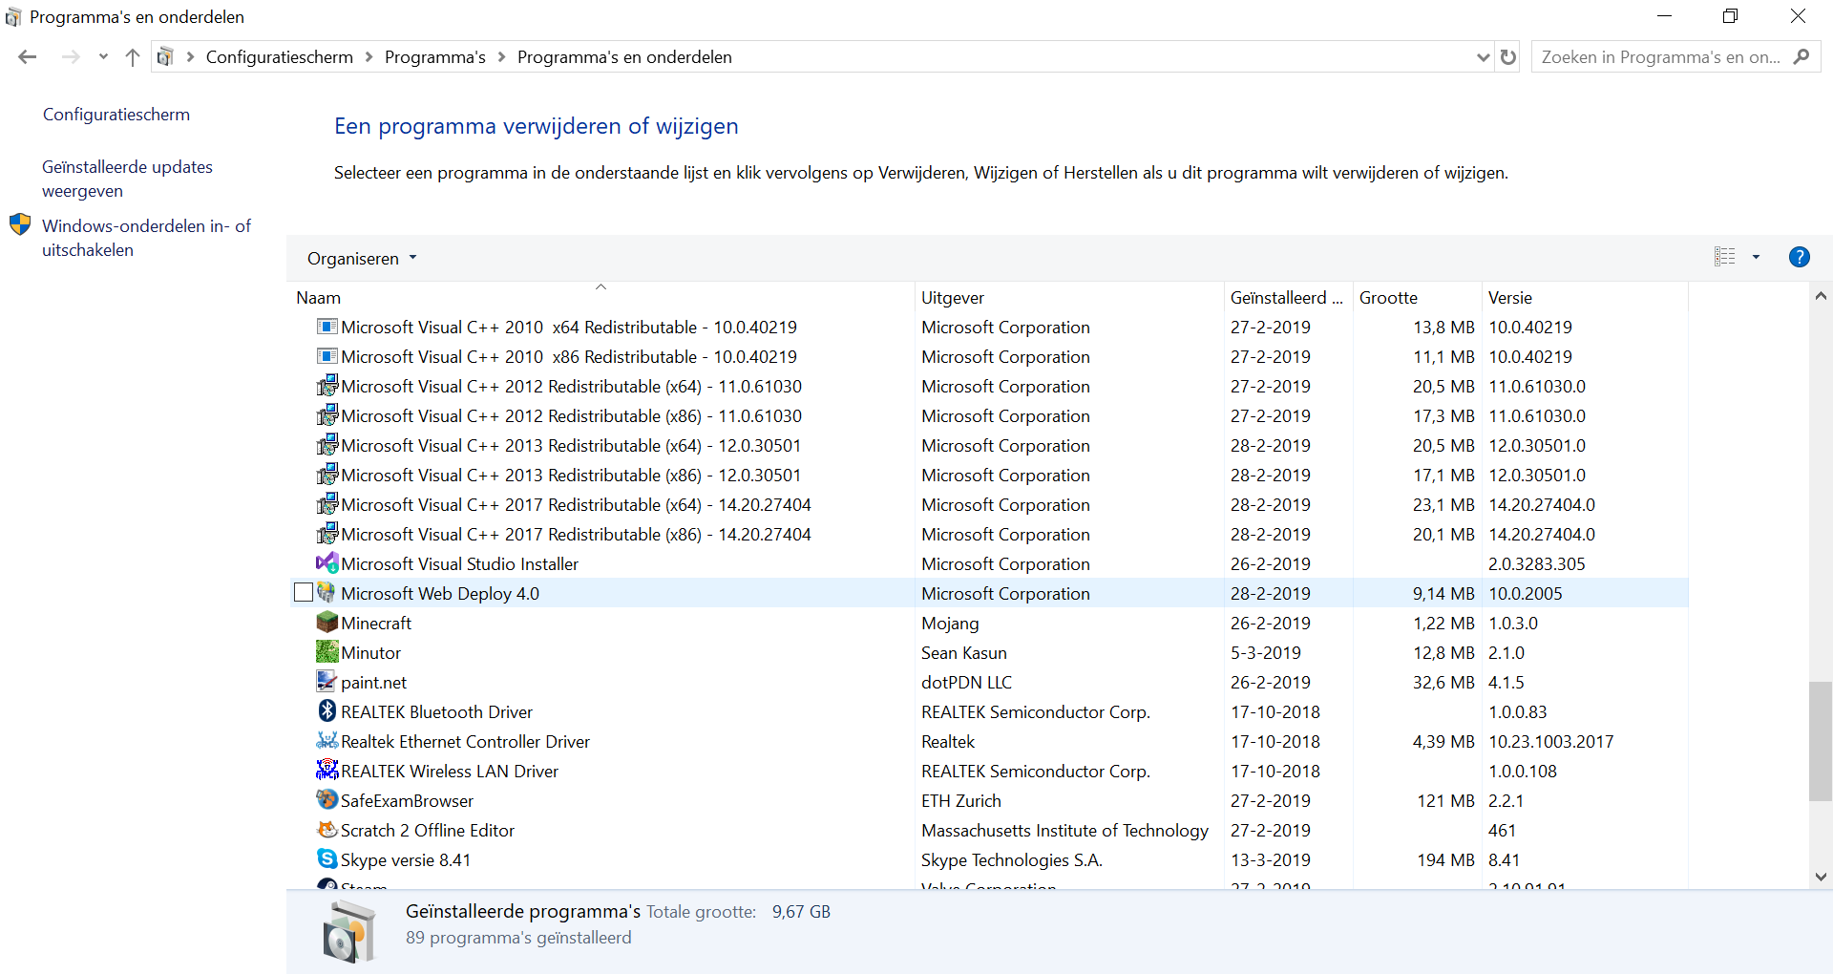Expand the address bar history dropdown
This screenshot has height=974, width=1833.
tap(1483, 57)
